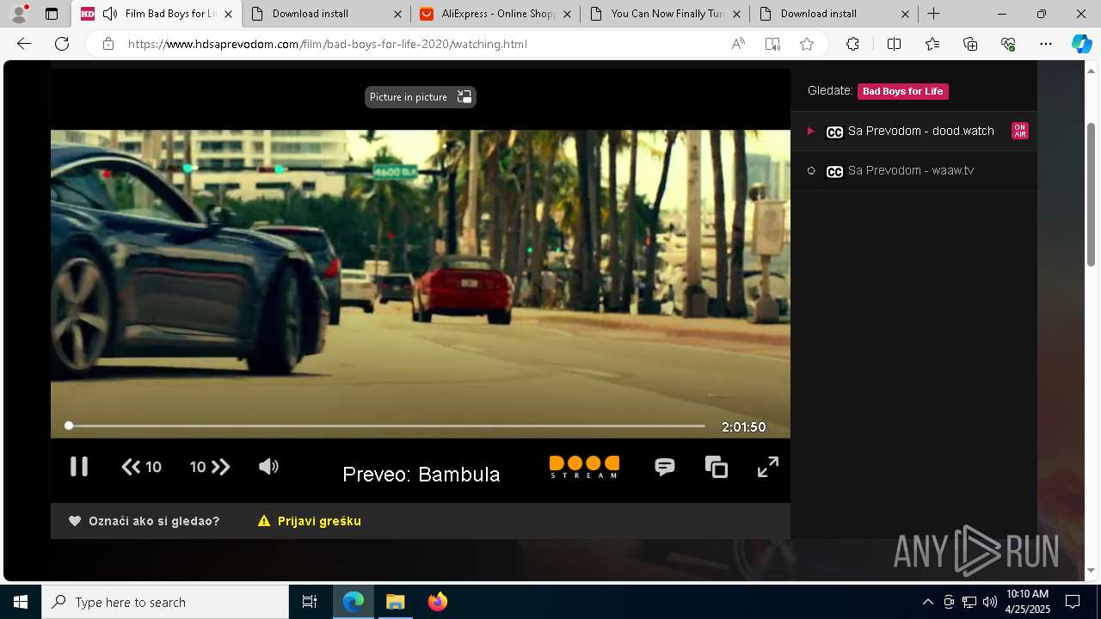The image size is (1101, 619).
Task: Open the clock and date flyout
Action: (1027, 602)
